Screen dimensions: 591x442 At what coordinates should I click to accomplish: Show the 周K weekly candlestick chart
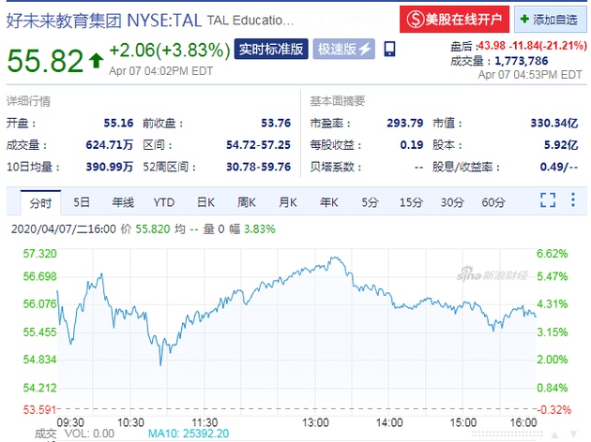tap(246, 201)
